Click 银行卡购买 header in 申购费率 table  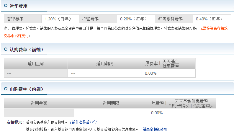coord(179,106)
